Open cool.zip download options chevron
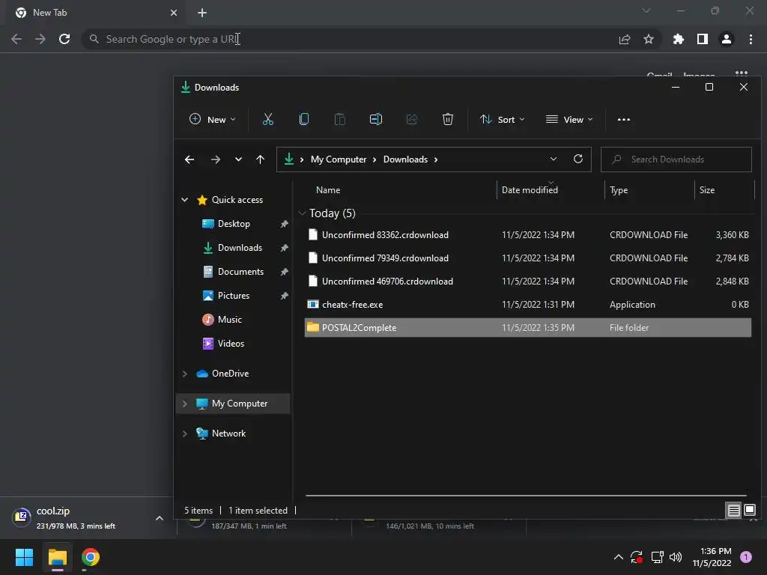The image size is (767, 575). click(x=160, y=518)
